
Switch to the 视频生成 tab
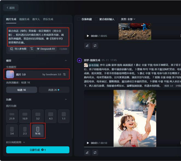coord(24,19)
